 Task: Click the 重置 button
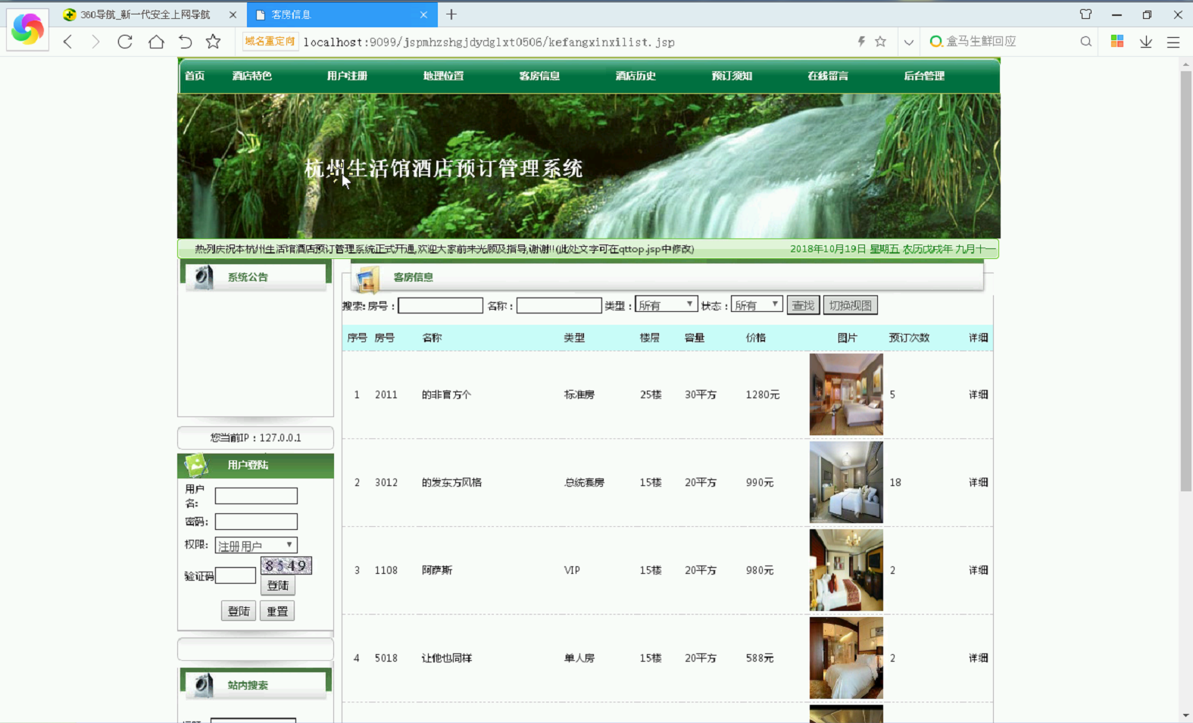[x=277, y=611]
